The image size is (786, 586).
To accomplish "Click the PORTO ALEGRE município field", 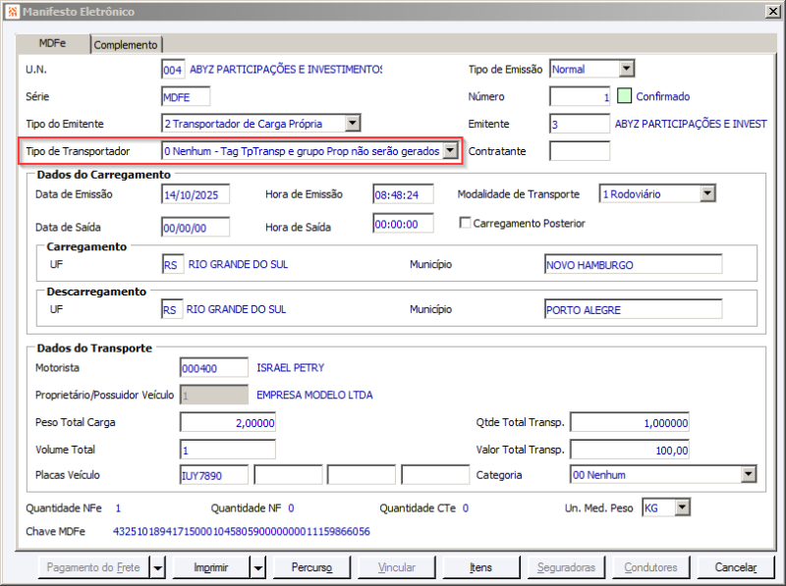I will tap(633, 309).
